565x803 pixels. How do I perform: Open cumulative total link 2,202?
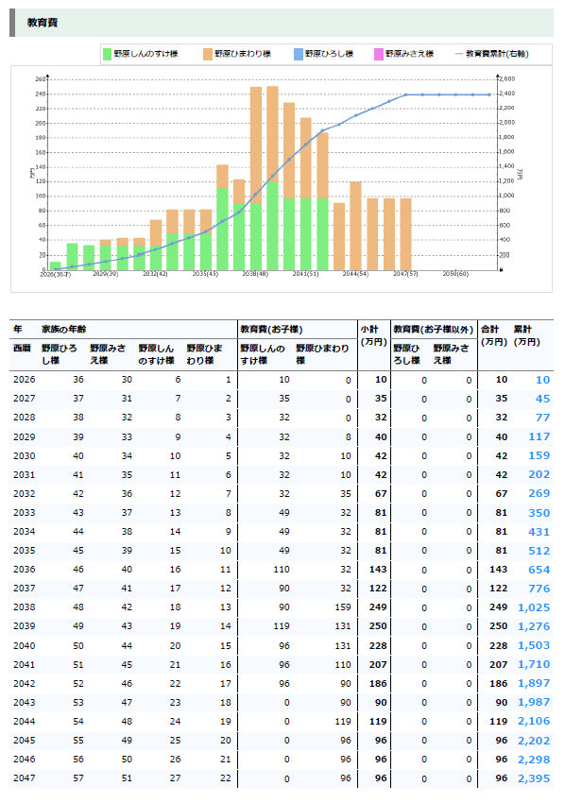(534, 741)
